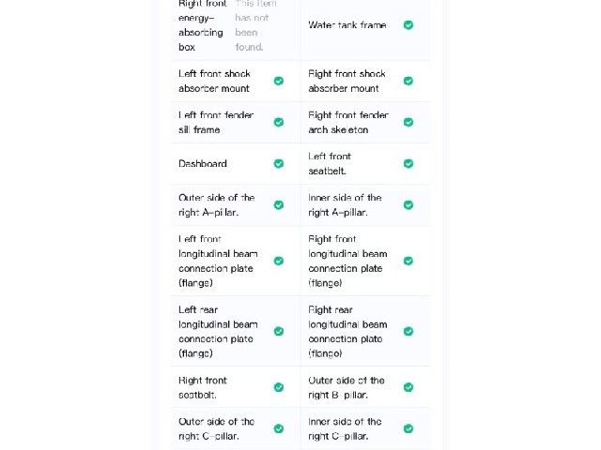Click Outer side of right A-pillar checkmark

(x=279, y=205)
